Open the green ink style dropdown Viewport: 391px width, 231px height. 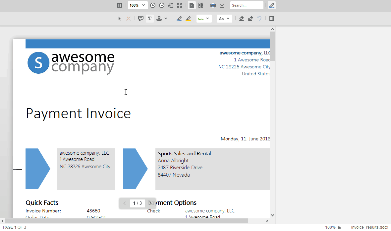204,19
